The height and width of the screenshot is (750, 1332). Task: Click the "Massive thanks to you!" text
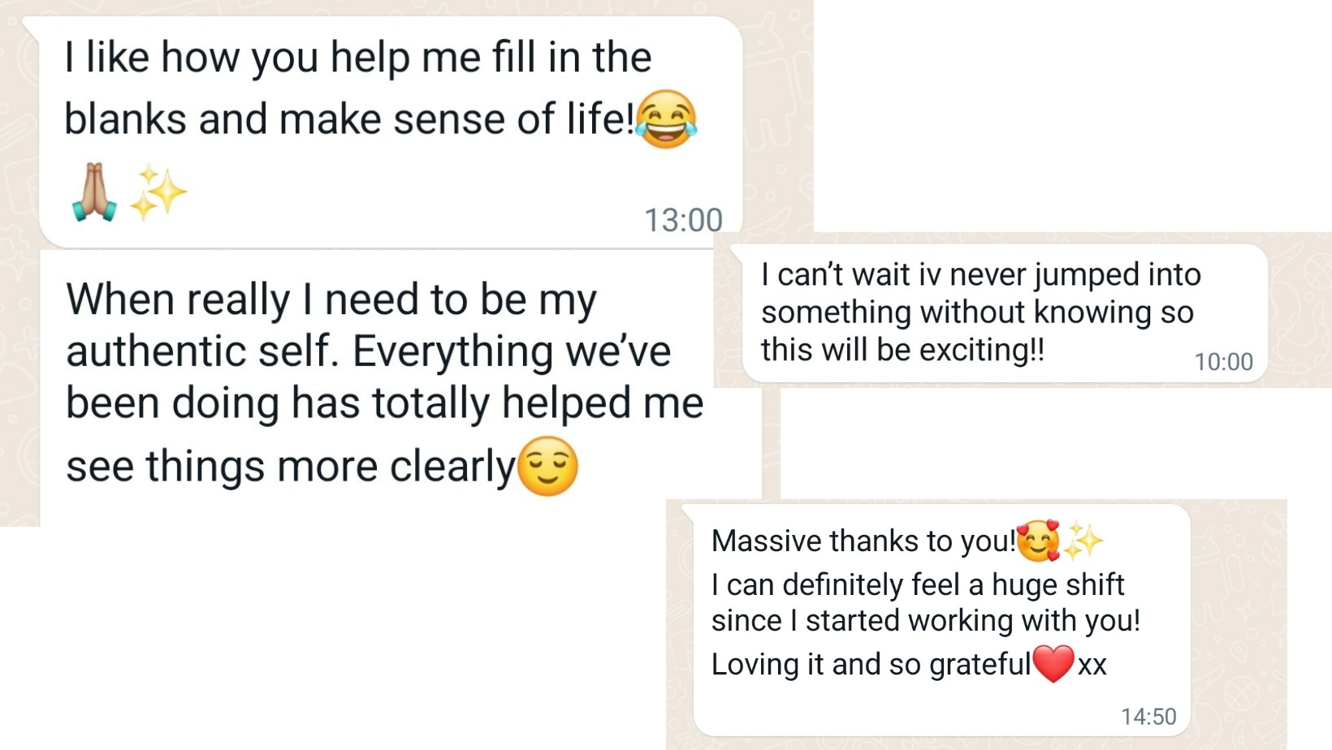(x=863, y=541)
